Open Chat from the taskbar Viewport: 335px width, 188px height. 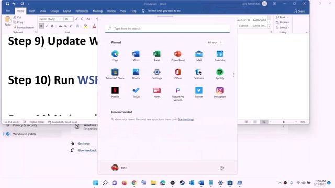(115, 183)
